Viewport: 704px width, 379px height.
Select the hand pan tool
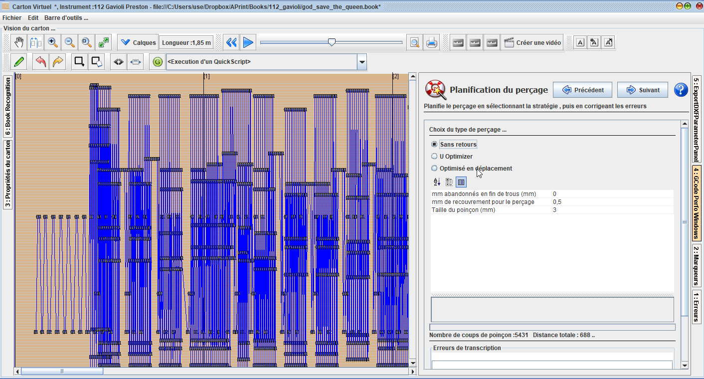tap(19, 42)
